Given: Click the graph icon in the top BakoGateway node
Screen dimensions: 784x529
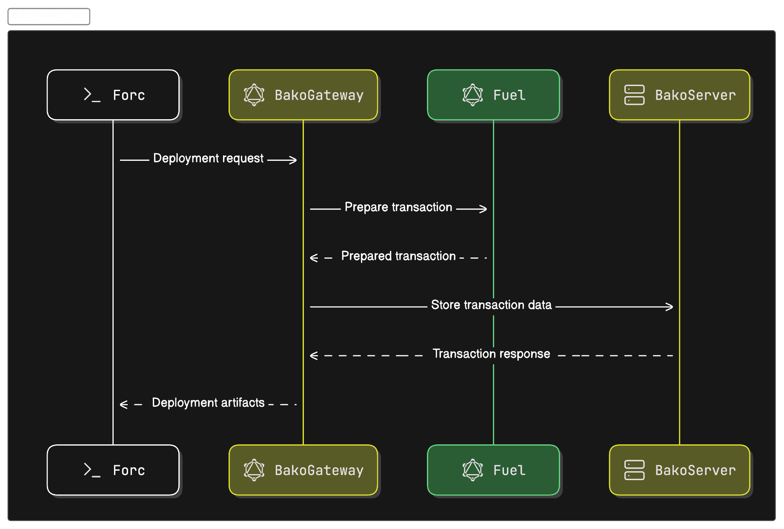Looking at the screenshot, I should coord(254,94).
